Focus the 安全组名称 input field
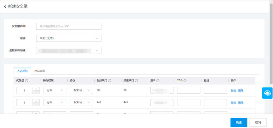The width and height of the screenshot is (273, 128). coord(69,26)
